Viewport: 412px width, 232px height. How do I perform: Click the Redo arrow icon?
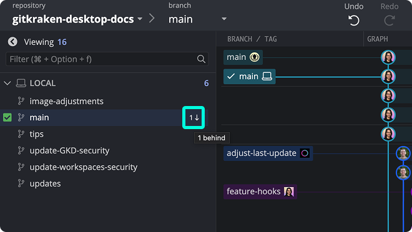click(x=390, y=21)
